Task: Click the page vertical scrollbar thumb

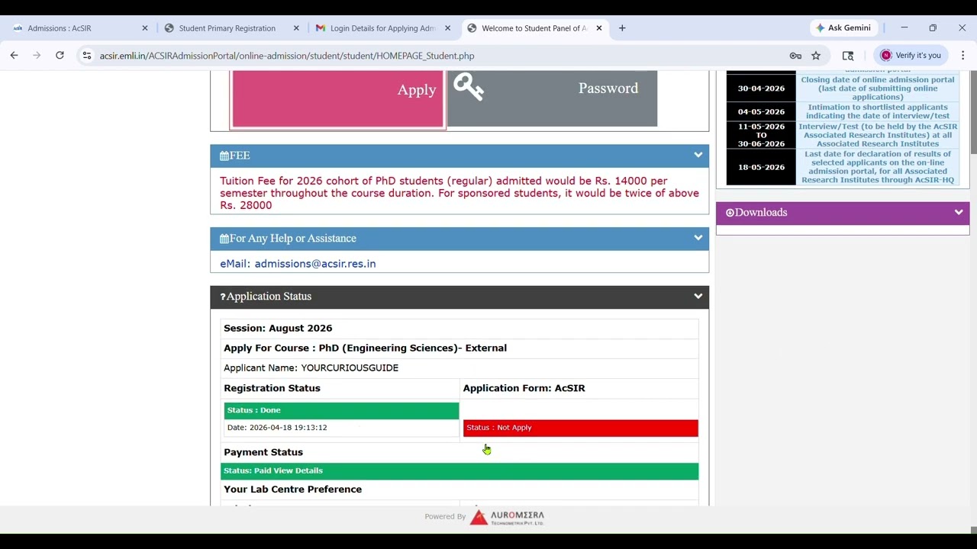Action: coord(973,112)
